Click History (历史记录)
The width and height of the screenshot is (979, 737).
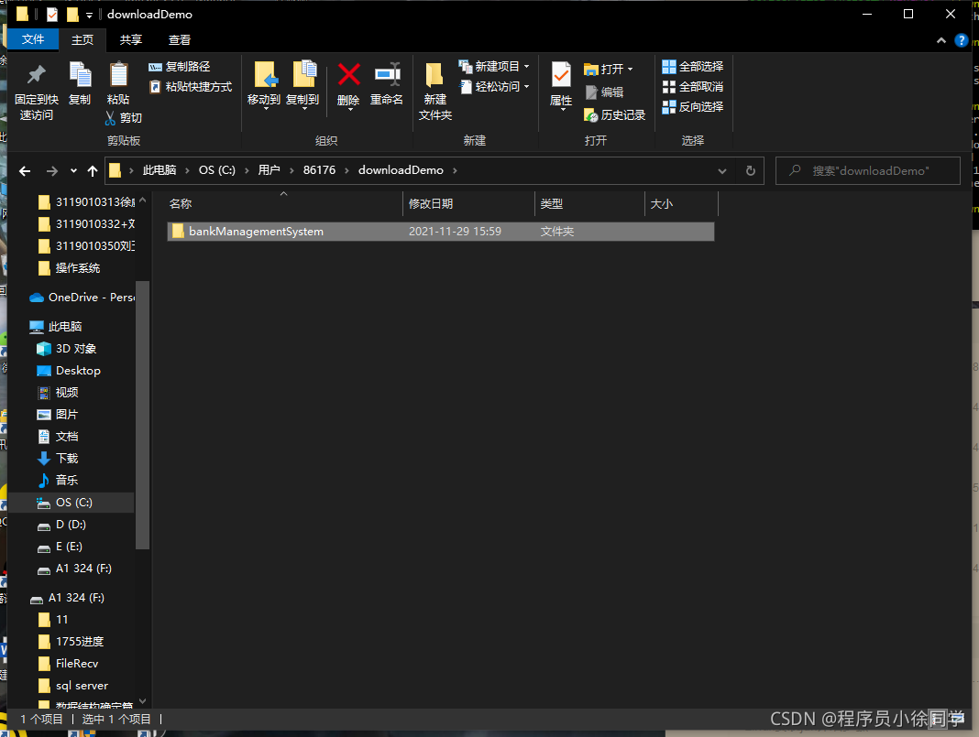click(614, 114)
